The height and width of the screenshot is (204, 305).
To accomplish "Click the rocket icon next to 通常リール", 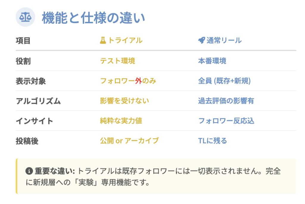I will pyautogui.click(x=201, y=40).
